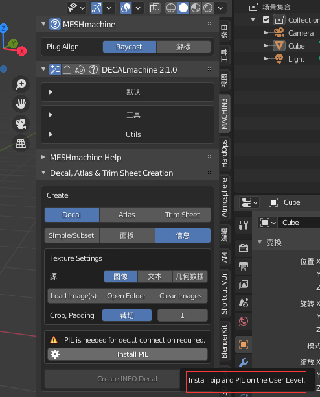
Task: Switch to material preview shading
Action: click(196, 8)
